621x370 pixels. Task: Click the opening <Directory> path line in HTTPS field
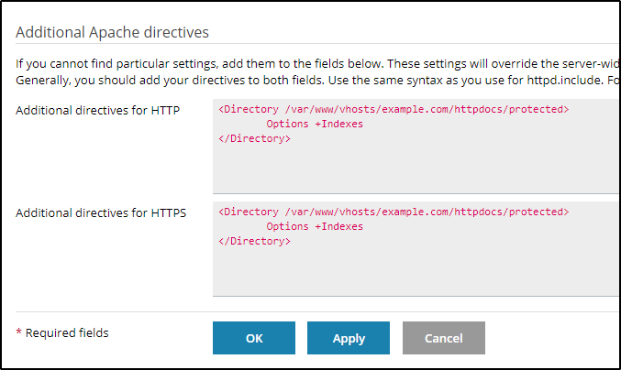tap(394, 212)
